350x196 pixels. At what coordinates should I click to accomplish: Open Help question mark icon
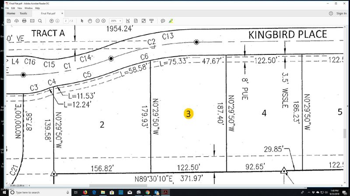pyautogui.click(x=331, y=14)
